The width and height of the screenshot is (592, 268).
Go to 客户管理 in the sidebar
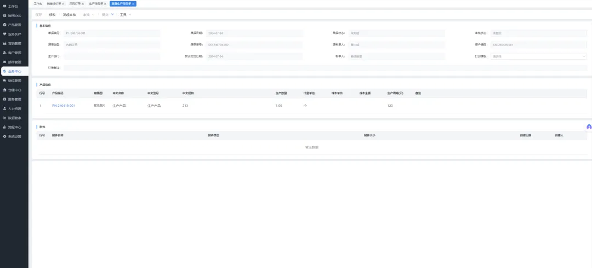coord(14,53)
